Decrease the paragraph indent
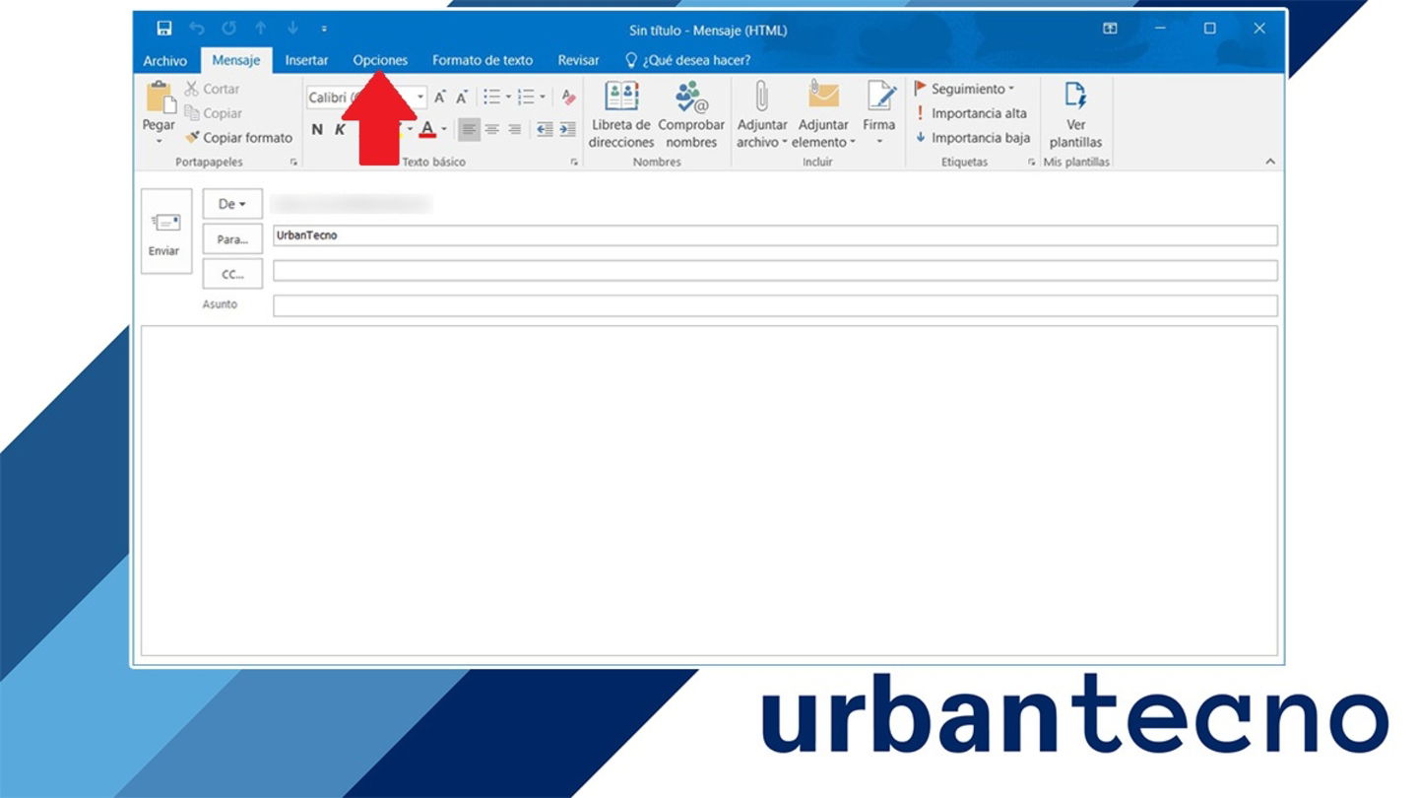This screenshot has width=1418, height=798. tap(545, 129)
